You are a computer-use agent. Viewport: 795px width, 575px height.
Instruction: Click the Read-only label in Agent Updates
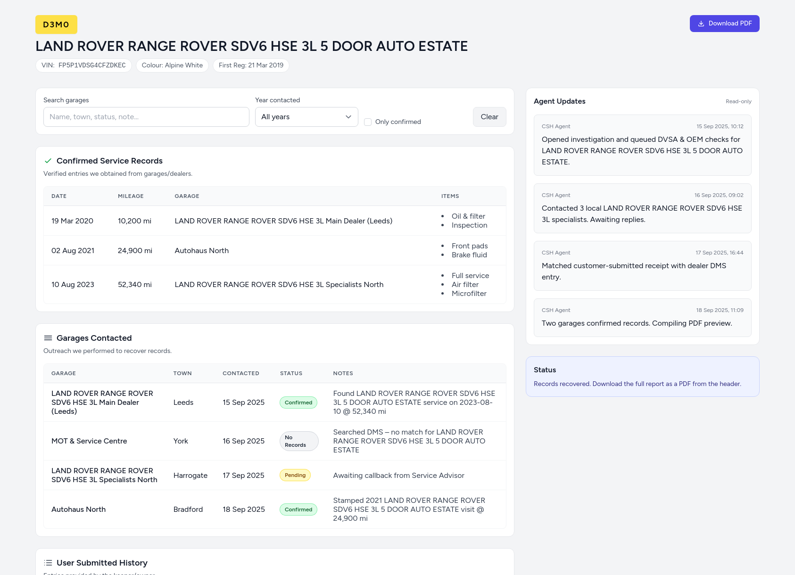point(738,101)
